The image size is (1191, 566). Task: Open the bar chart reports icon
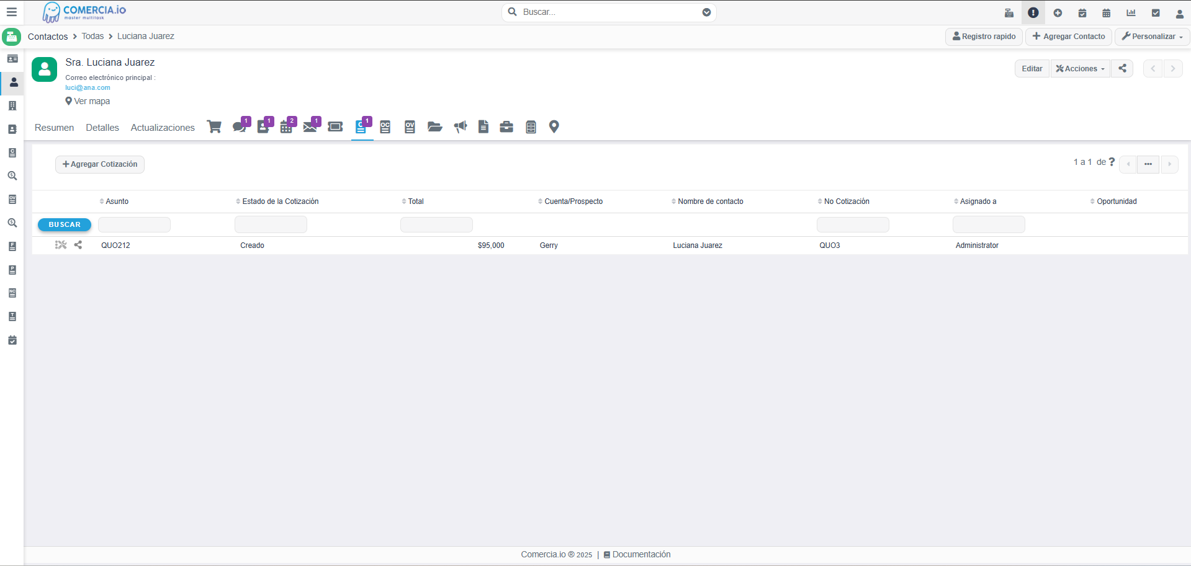click(1131, 12)
